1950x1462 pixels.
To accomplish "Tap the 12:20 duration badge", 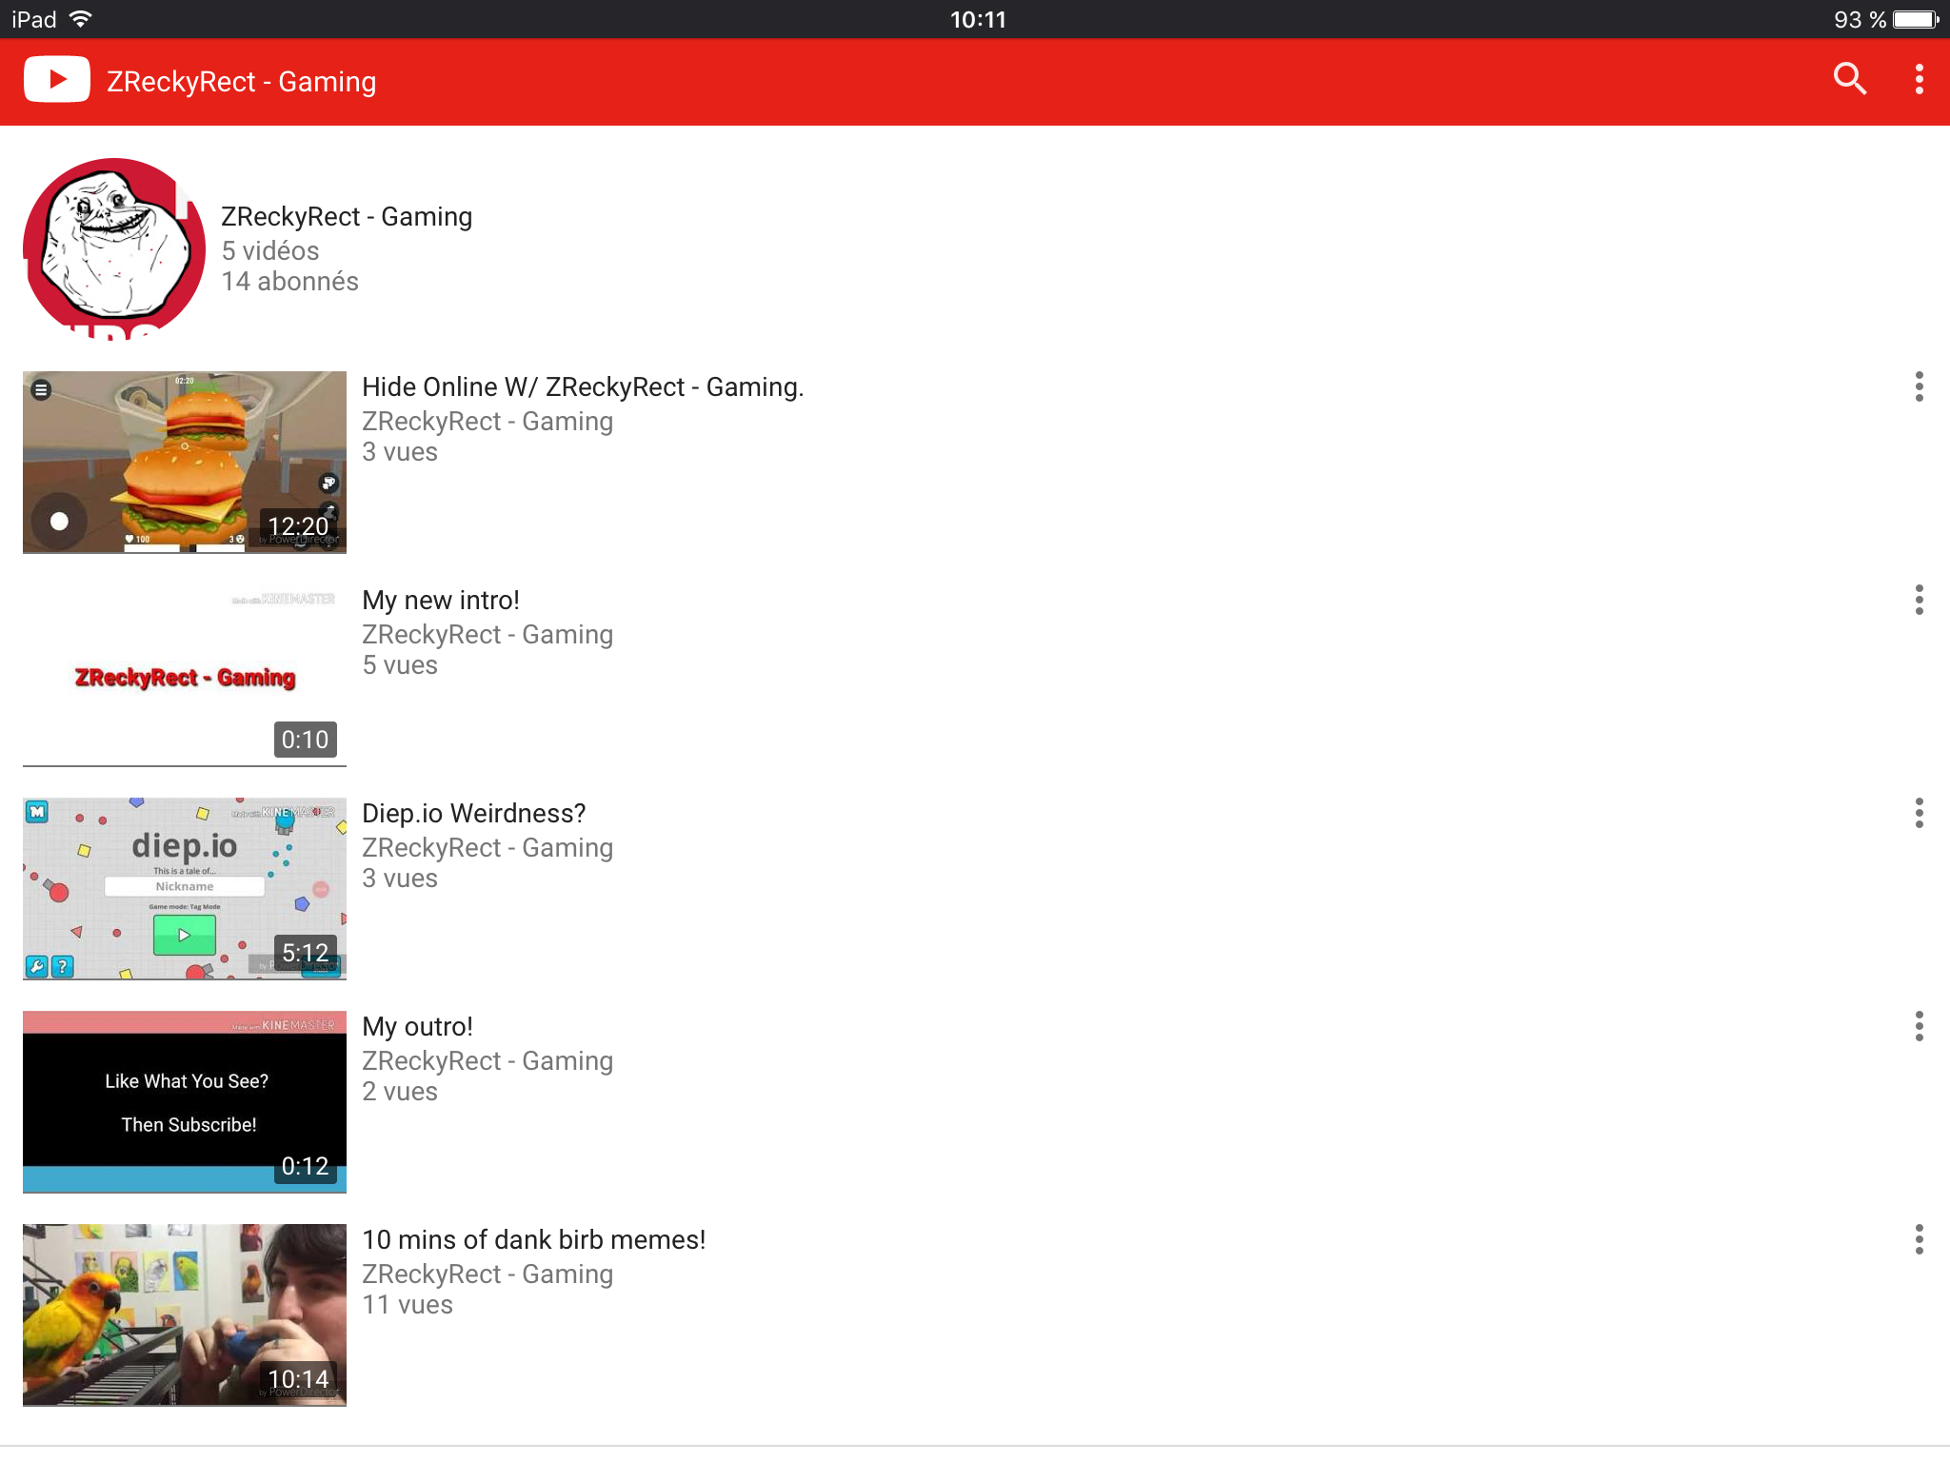I will tap(298, 526).
